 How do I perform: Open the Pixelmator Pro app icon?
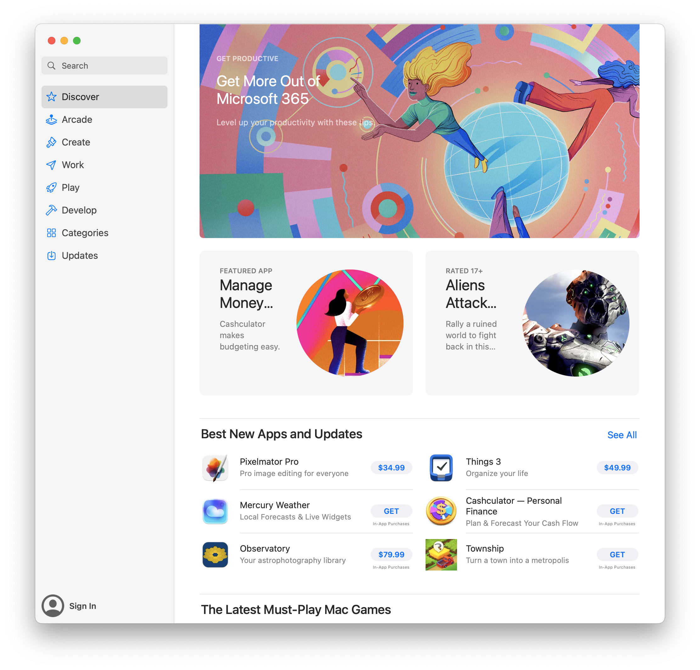[215, 468]
